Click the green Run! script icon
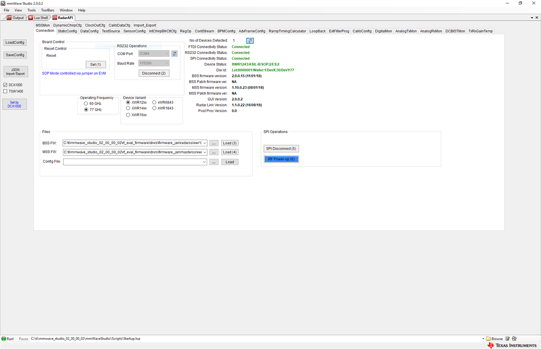Image resolution: width=541 pixels, height=349 pixels. [4, 339]
